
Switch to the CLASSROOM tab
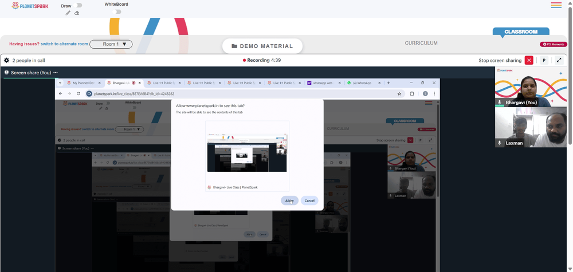[521, 31]
